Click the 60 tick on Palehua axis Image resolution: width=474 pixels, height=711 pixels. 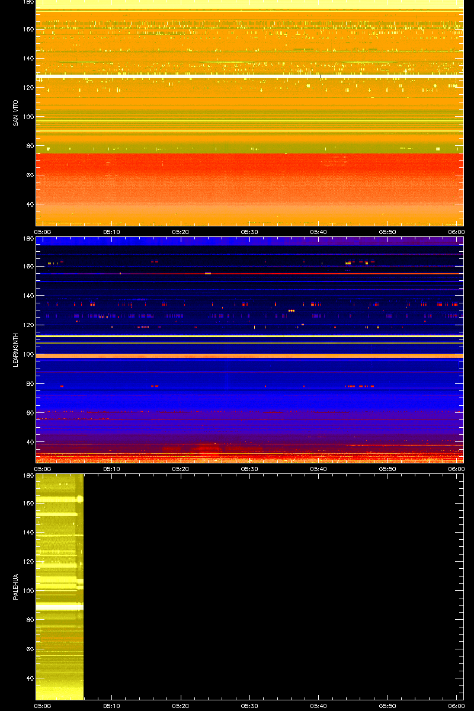point(30,649)
